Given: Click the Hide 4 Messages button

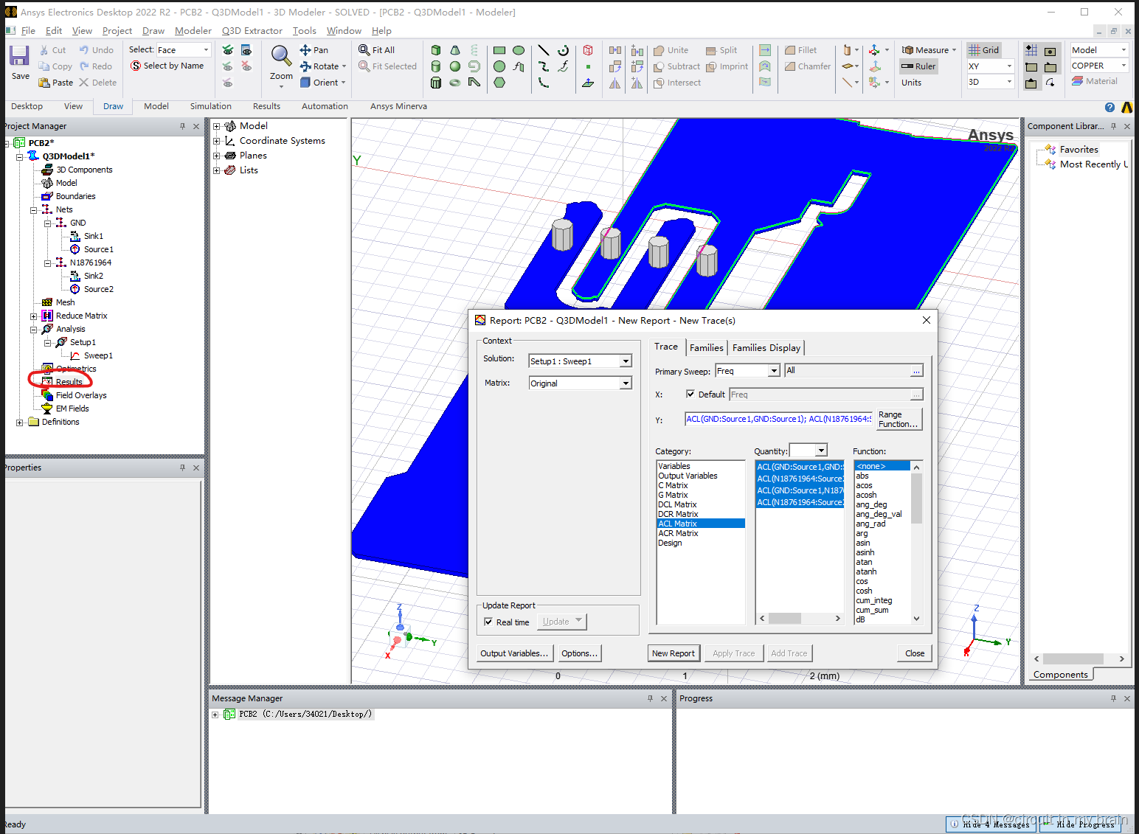Looking at the screenshot, I should (991, 824).
